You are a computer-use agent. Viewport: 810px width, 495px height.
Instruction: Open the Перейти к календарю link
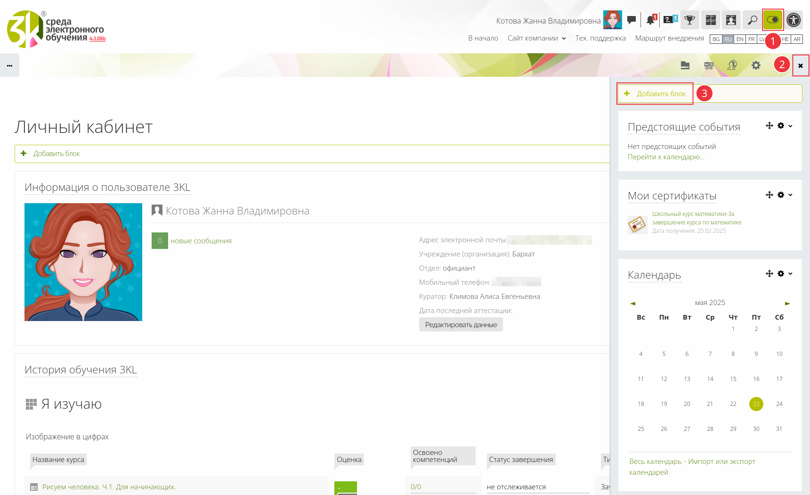666,157
